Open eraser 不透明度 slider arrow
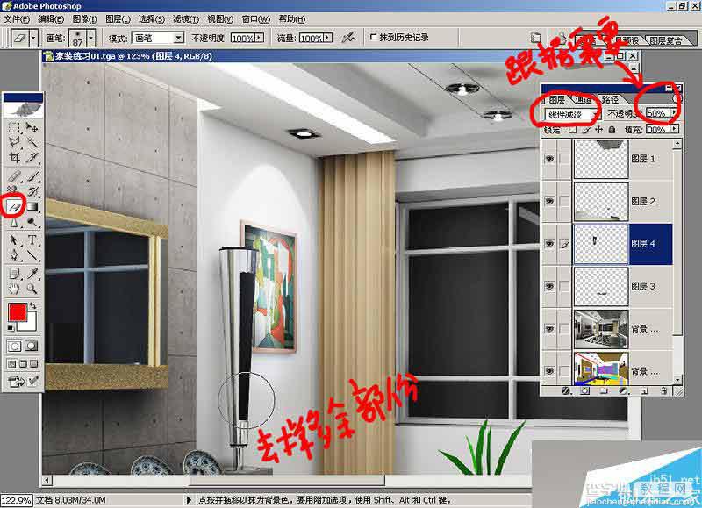Image resolution: width=702 pixels, height=508 pixels. (260, 38)
